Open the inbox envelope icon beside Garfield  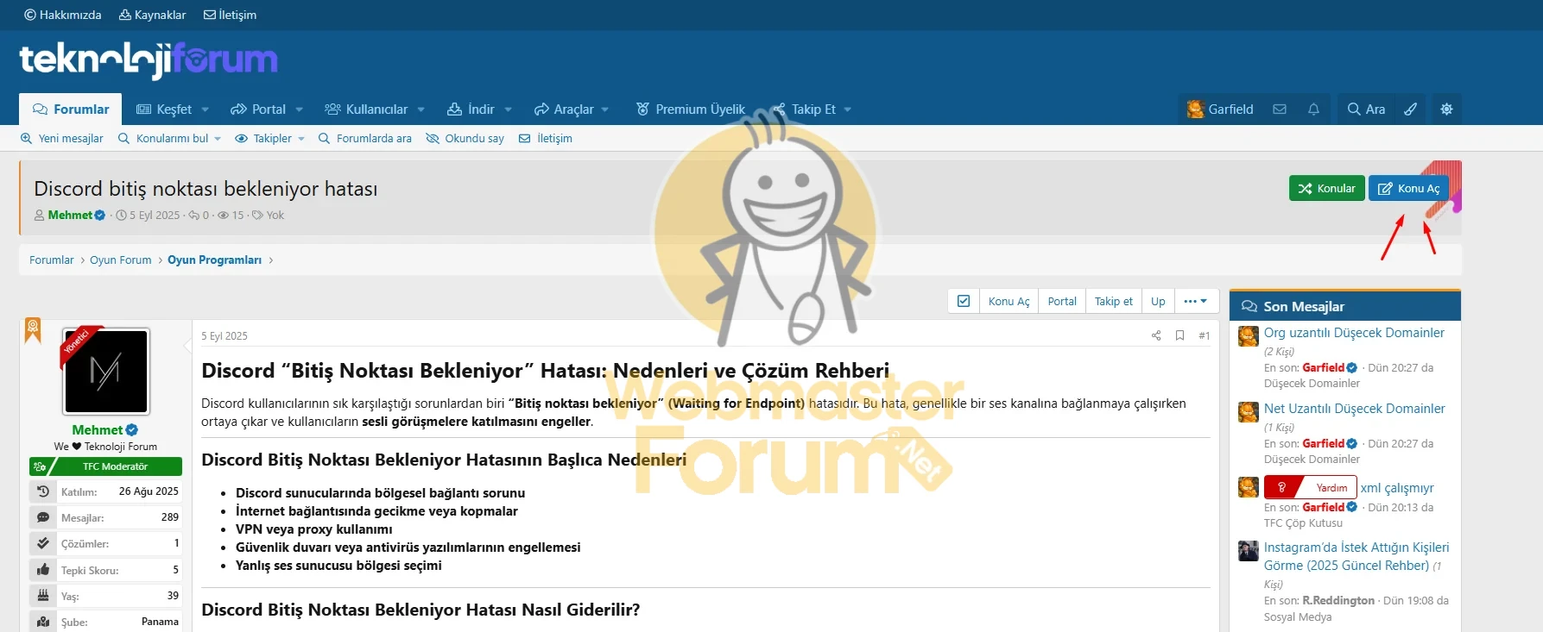coord(1280,110)
